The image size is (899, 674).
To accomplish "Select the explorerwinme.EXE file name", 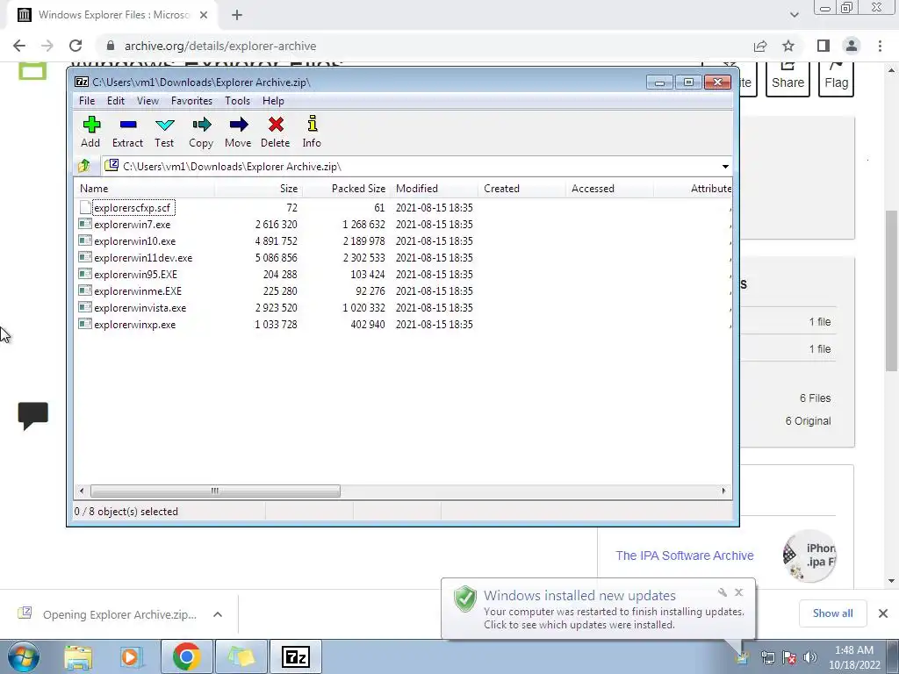I will (x=138, y=291).
